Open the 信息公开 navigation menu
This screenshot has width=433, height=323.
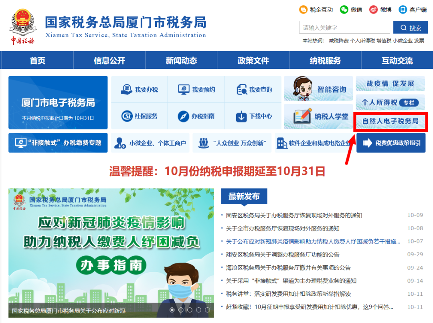click(x=109, y=60)
